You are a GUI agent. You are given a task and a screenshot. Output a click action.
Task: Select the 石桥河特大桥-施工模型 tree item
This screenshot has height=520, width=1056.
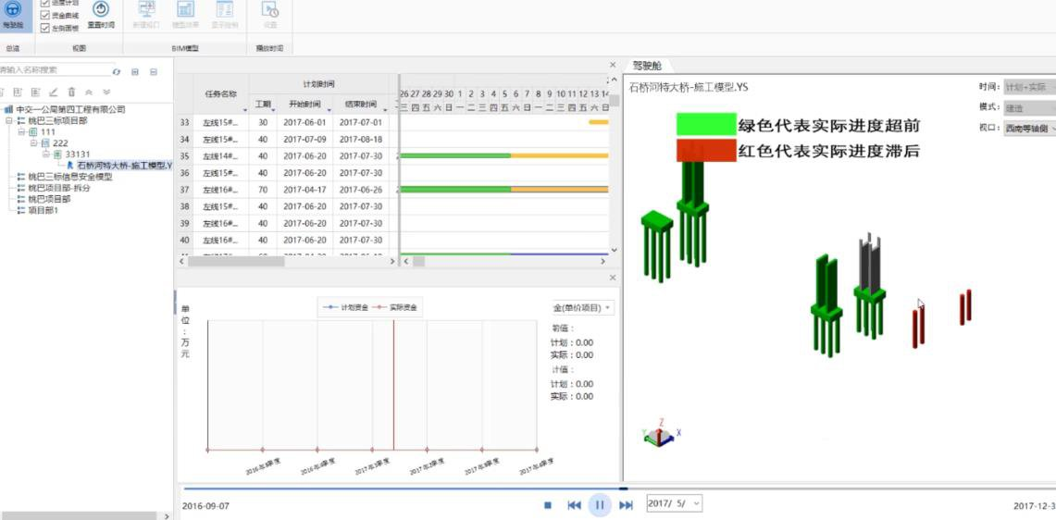(125, 166)
